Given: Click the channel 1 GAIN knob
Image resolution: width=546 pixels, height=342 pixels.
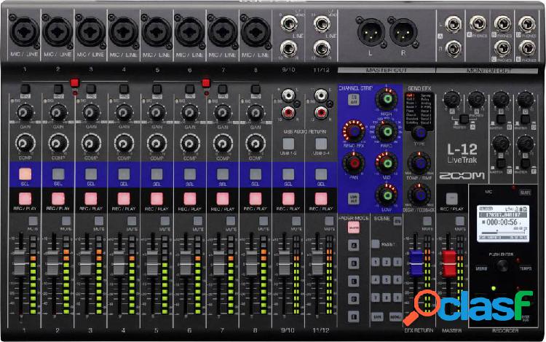Looking at the screenshot, I should click(x=25, y=112).
